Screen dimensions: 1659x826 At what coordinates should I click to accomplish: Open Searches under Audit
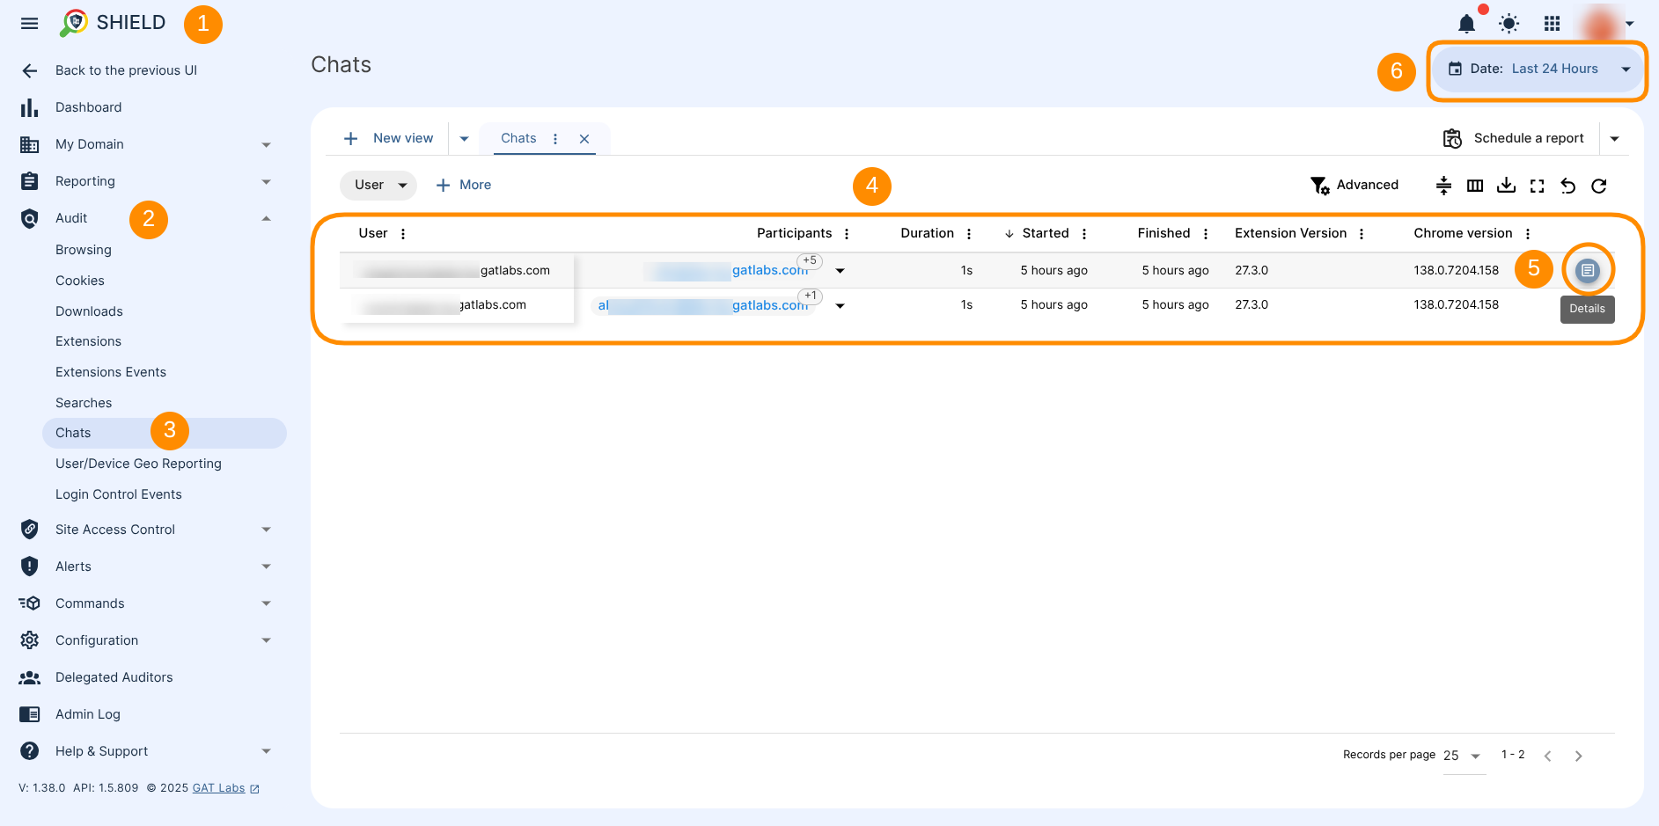[x=84, y=403]
